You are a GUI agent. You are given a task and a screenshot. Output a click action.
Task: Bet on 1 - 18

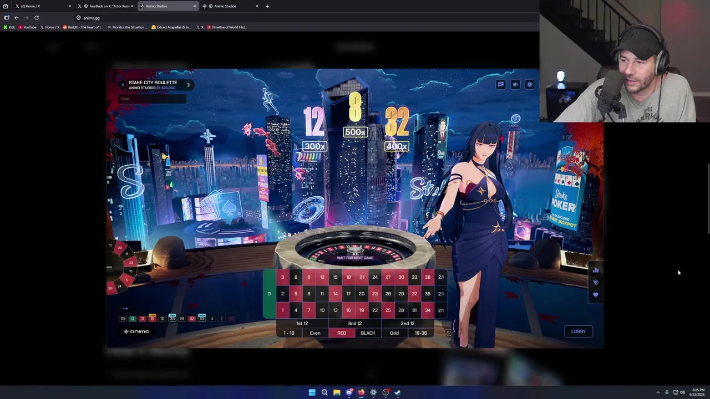(288, 333)
